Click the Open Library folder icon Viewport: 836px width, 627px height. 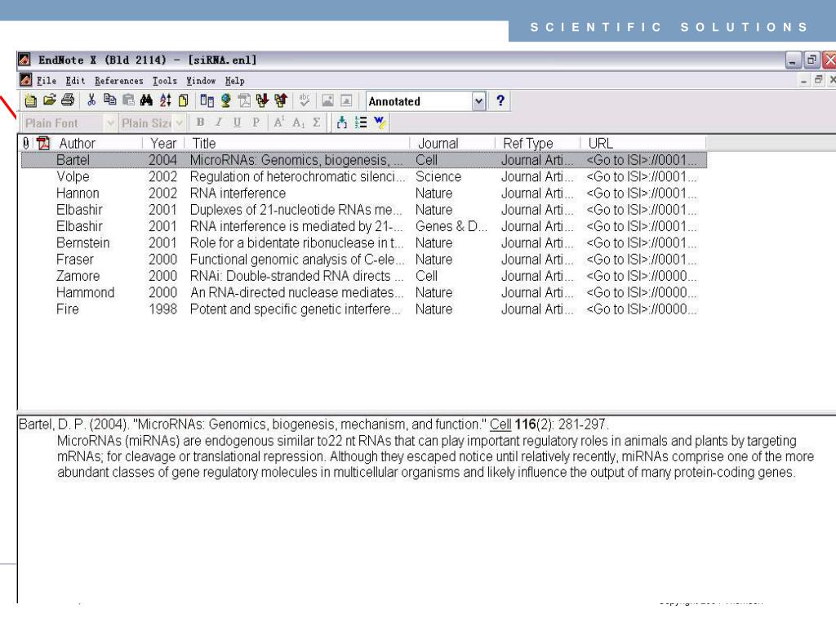(50, 100)
